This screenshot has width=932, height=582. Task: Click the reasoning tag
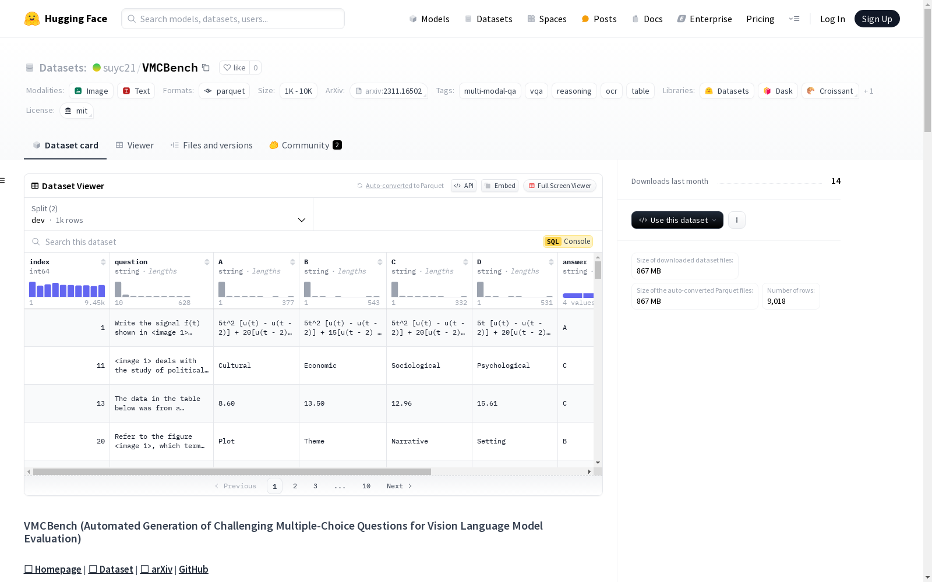point(574,91)
